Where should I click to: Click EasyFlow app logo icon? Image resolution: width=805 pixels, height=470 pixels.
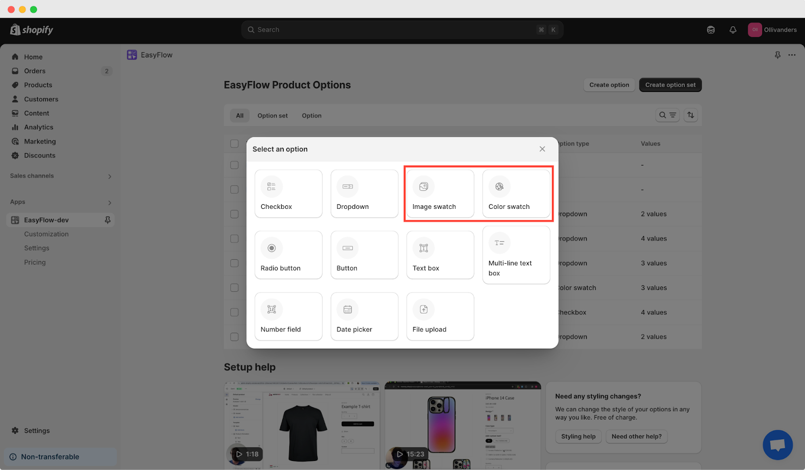click(132, 55)
